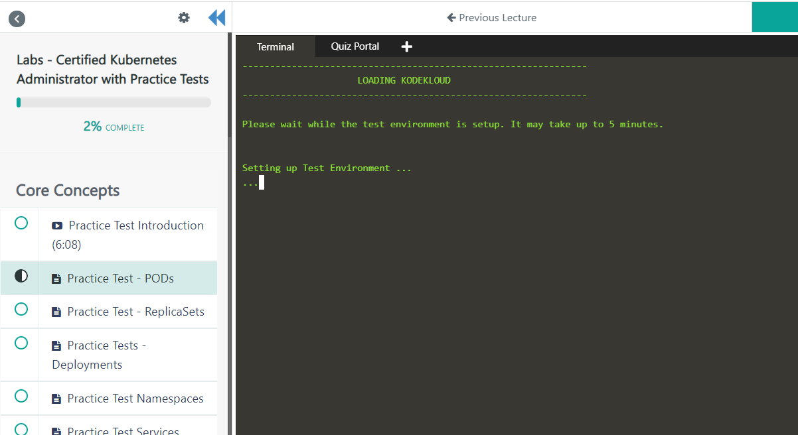
Task: Click the back arrow circle icon
Action: 17,19
